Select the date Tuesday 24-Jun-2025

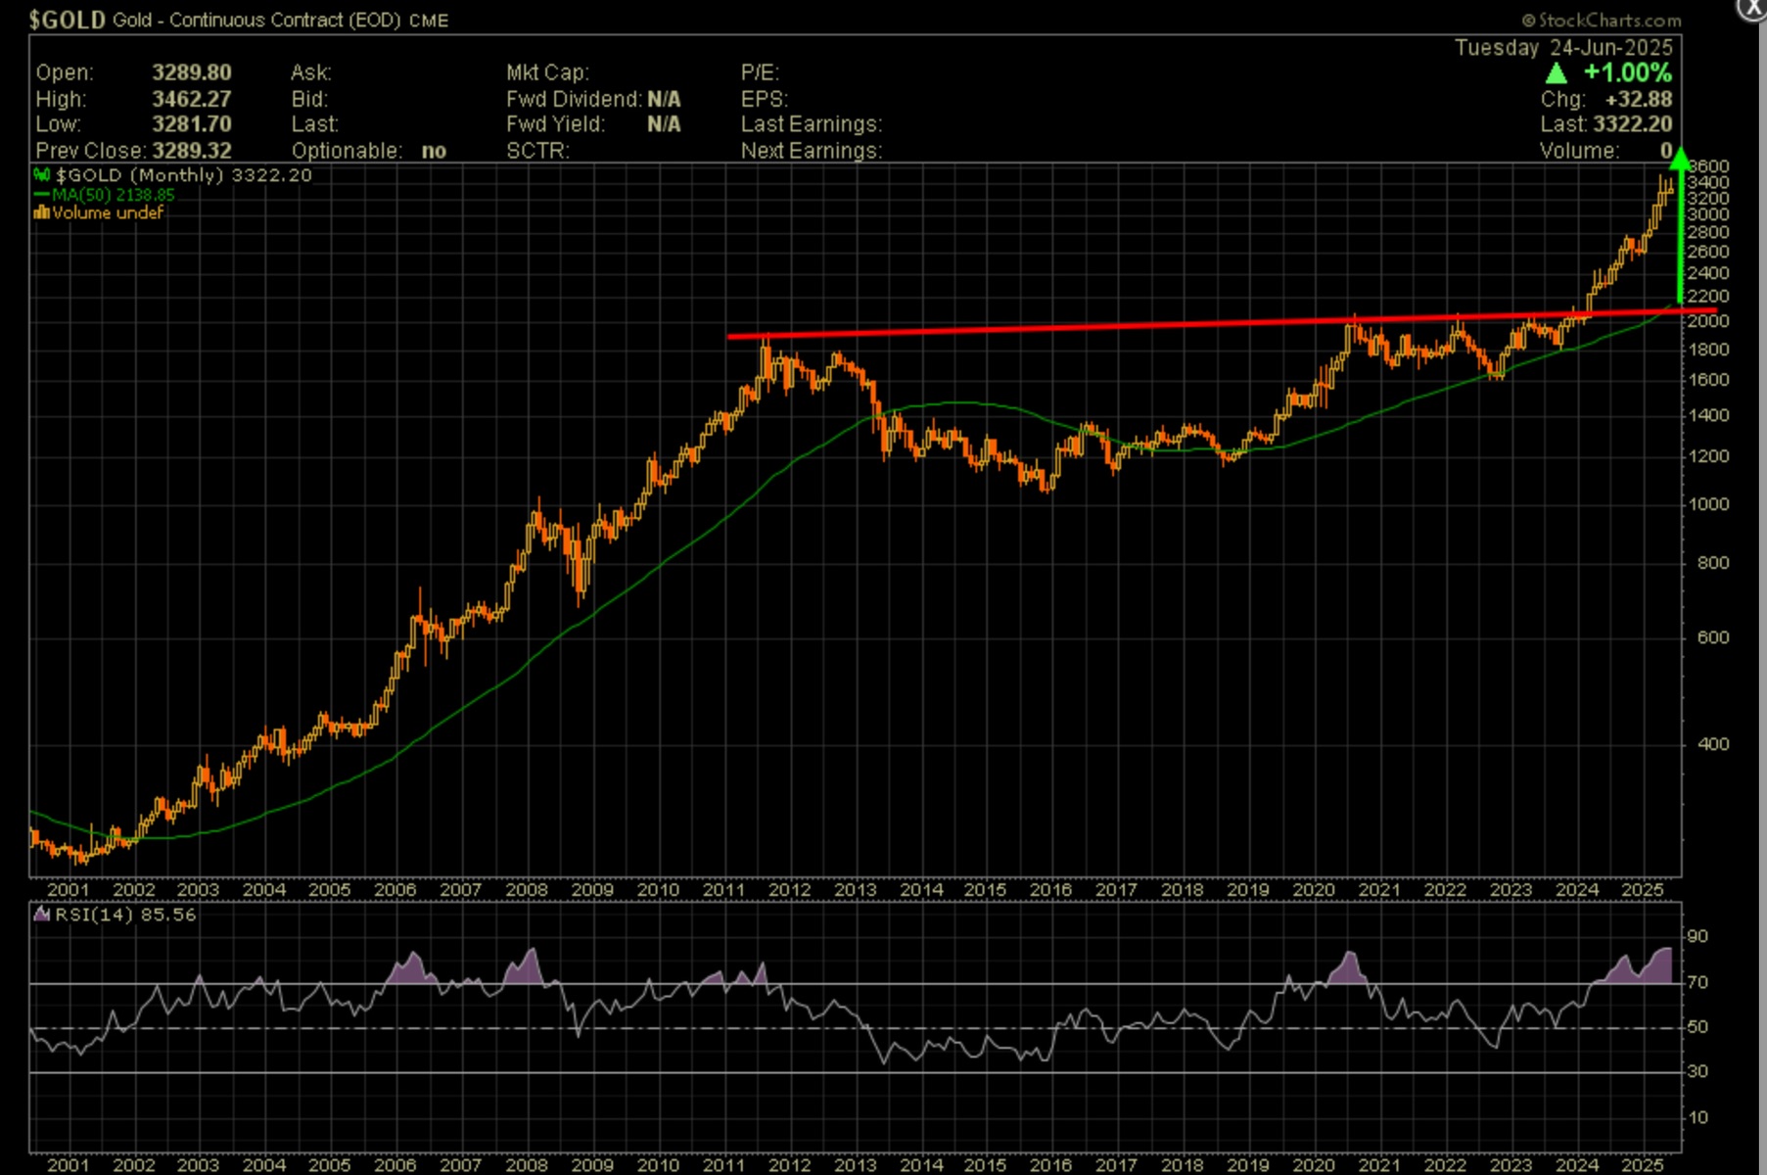(x=1563, y=47)
